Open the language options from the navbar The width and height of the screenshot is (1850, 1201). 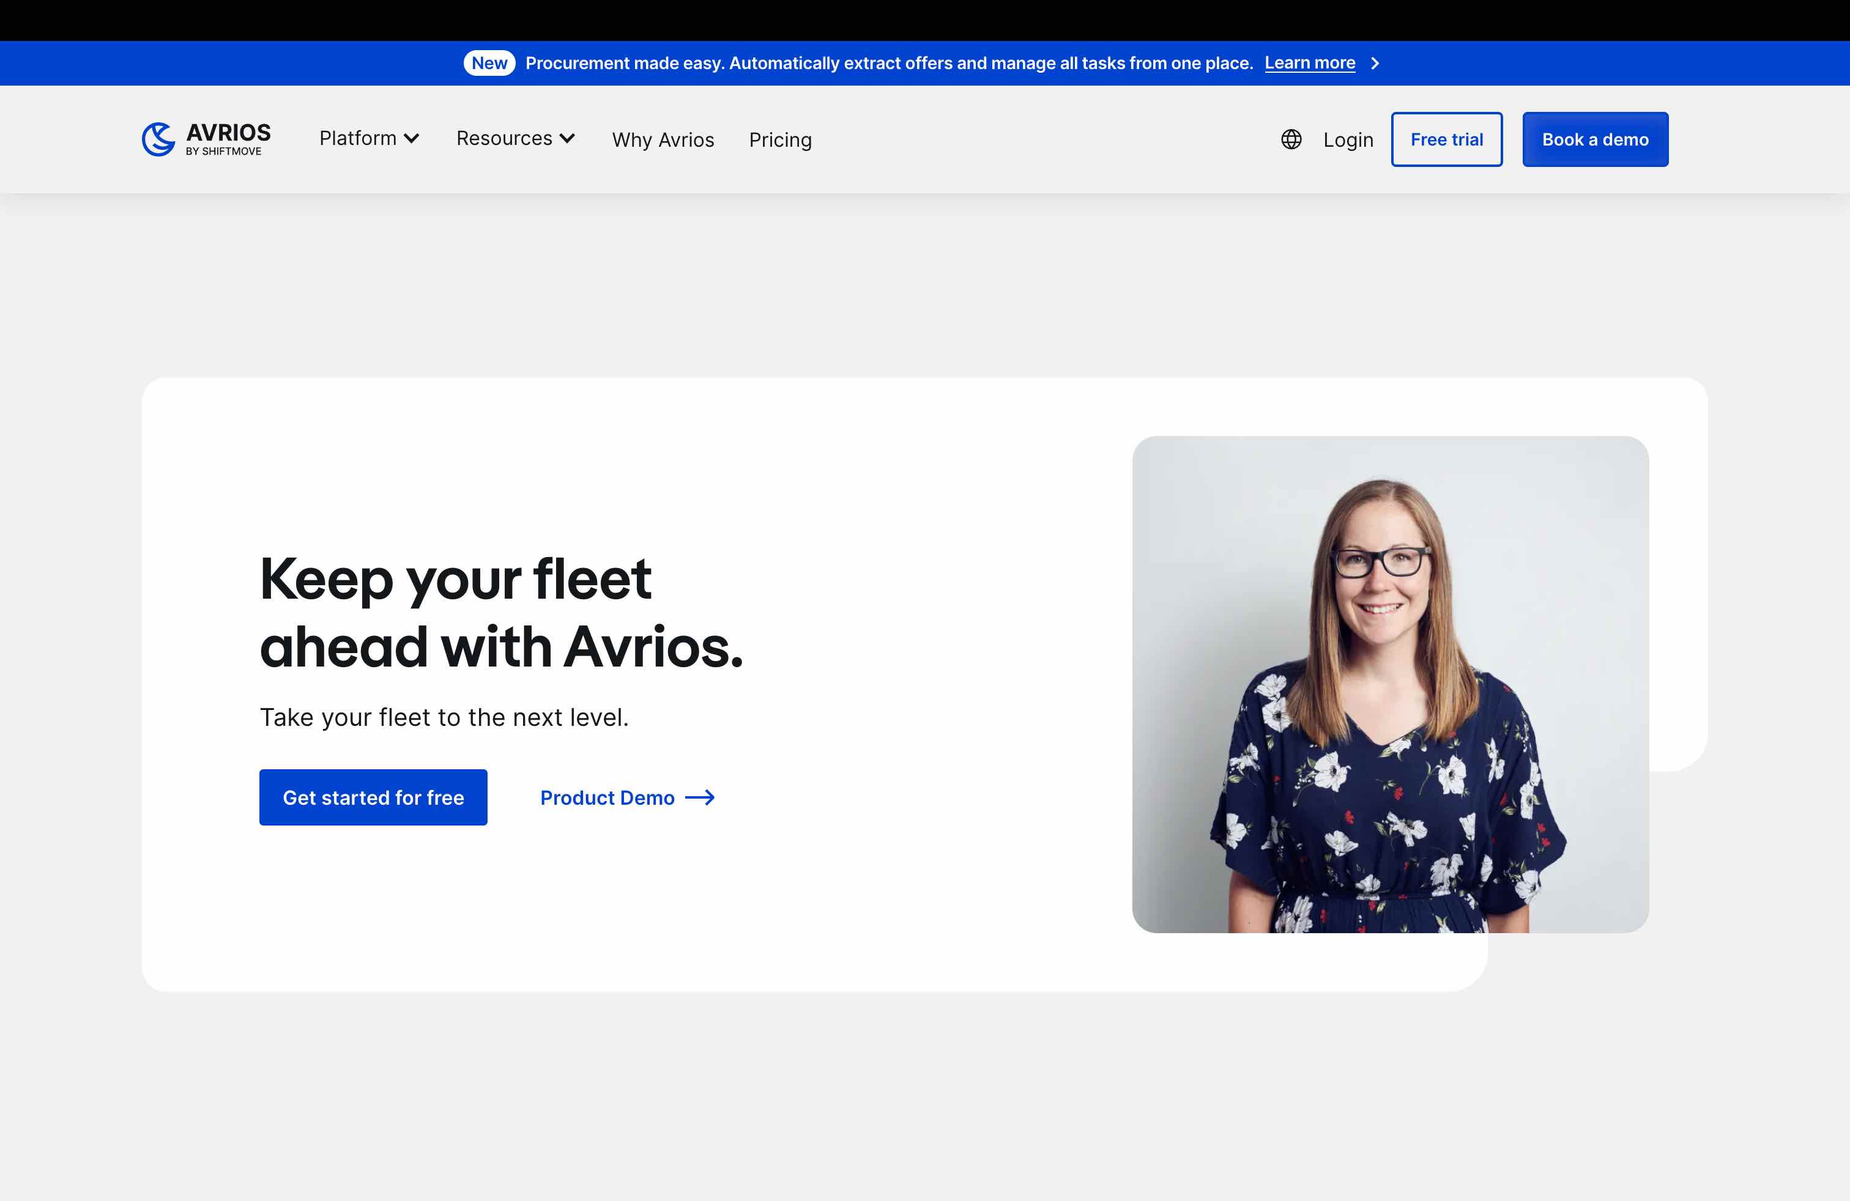point(1290,139)
